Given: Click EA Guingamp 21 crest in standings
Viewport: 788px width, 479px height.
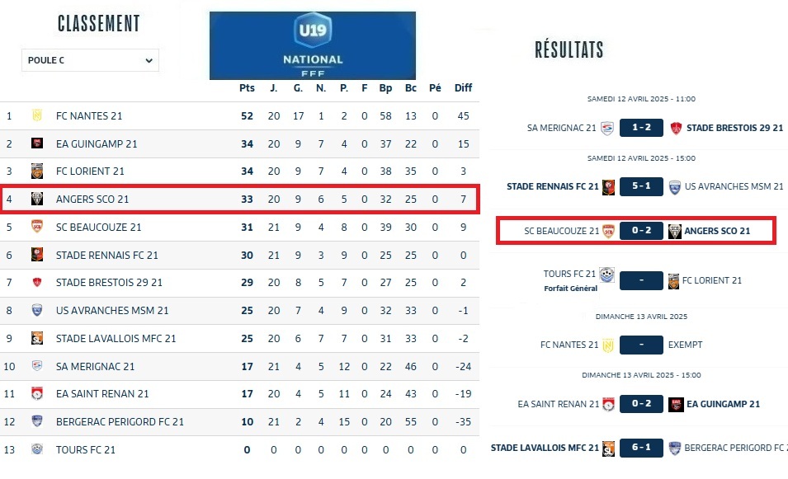Looking at the screenshot, I should 36,143.
